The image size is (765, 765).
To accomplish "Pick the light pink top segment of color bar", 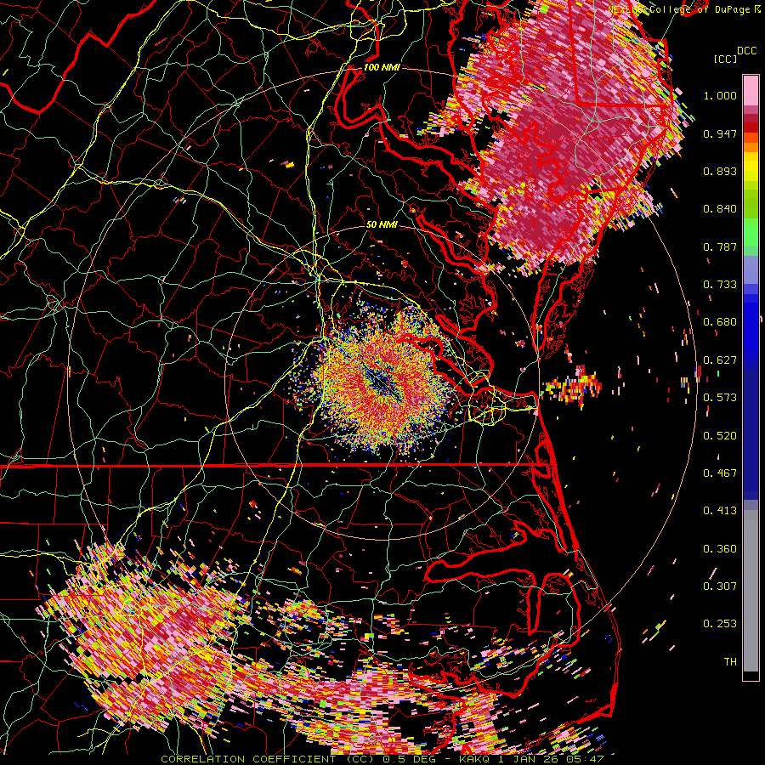I will point(751,90).
